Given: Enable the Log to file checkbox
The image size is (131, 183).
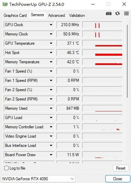Looking at the screenshot, I should (6, 168).
